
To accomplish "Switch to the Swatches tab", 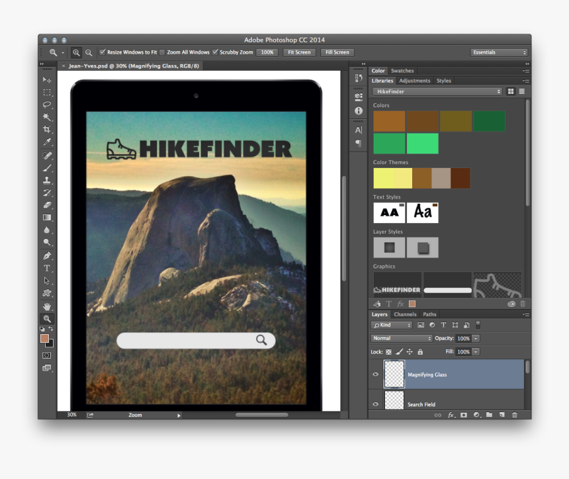I will pos(402,71).
